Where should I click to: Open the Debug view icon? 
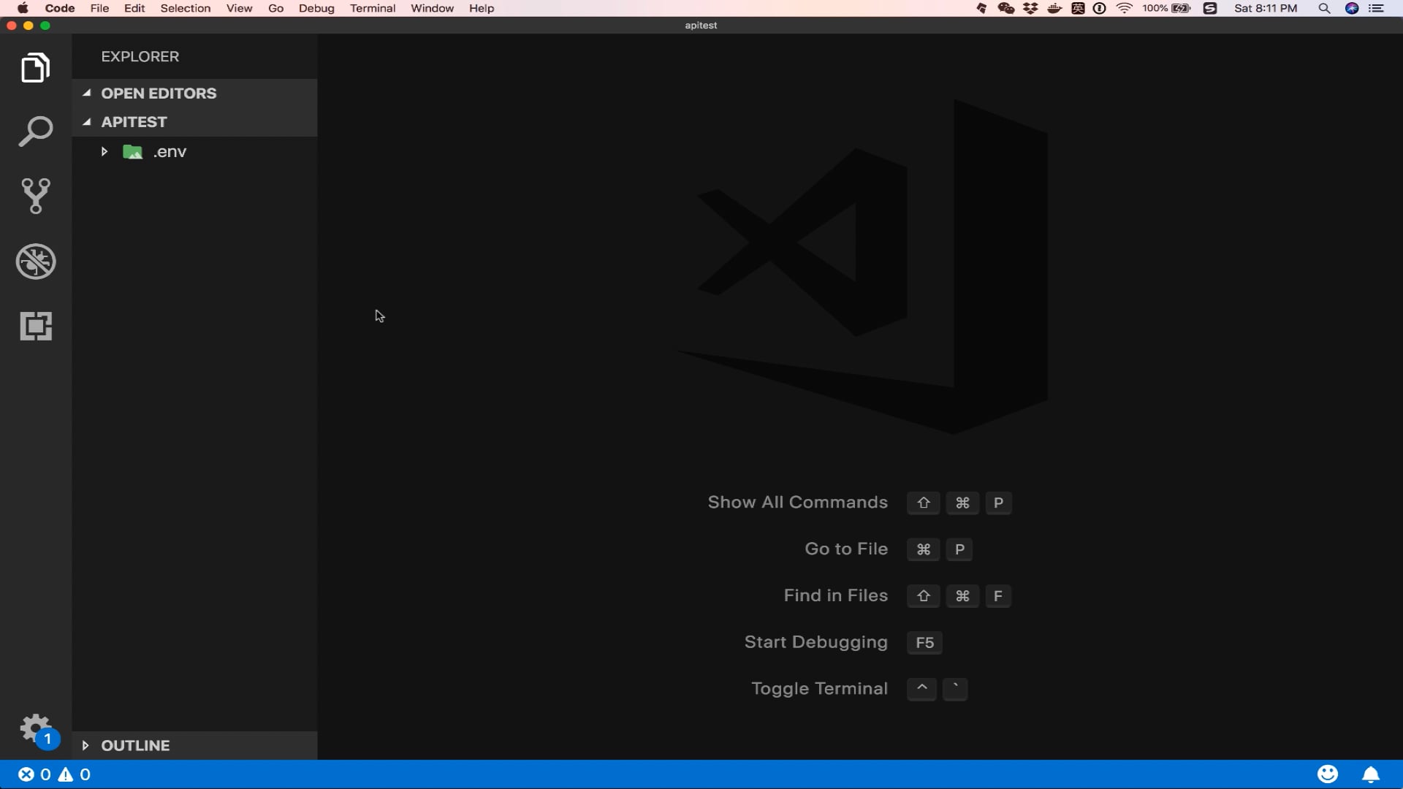click(35, 262)
